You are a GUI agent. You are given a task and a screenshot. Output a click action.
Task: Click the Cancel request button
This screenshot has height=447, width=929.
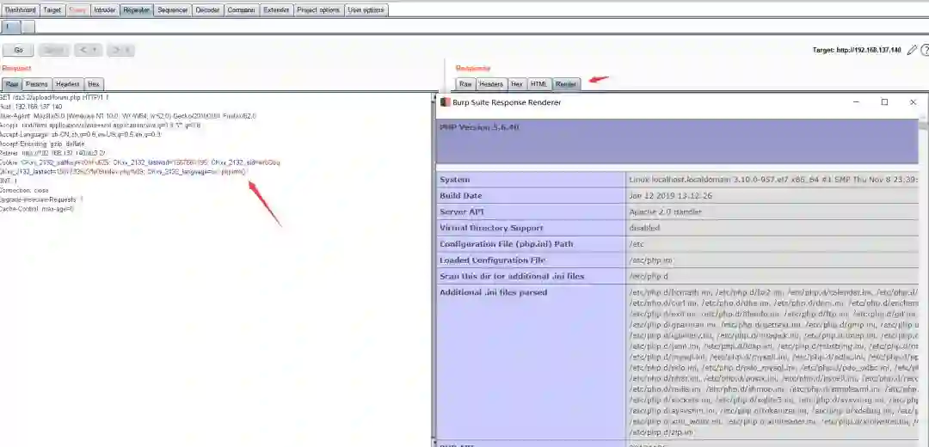click(54, 51)
